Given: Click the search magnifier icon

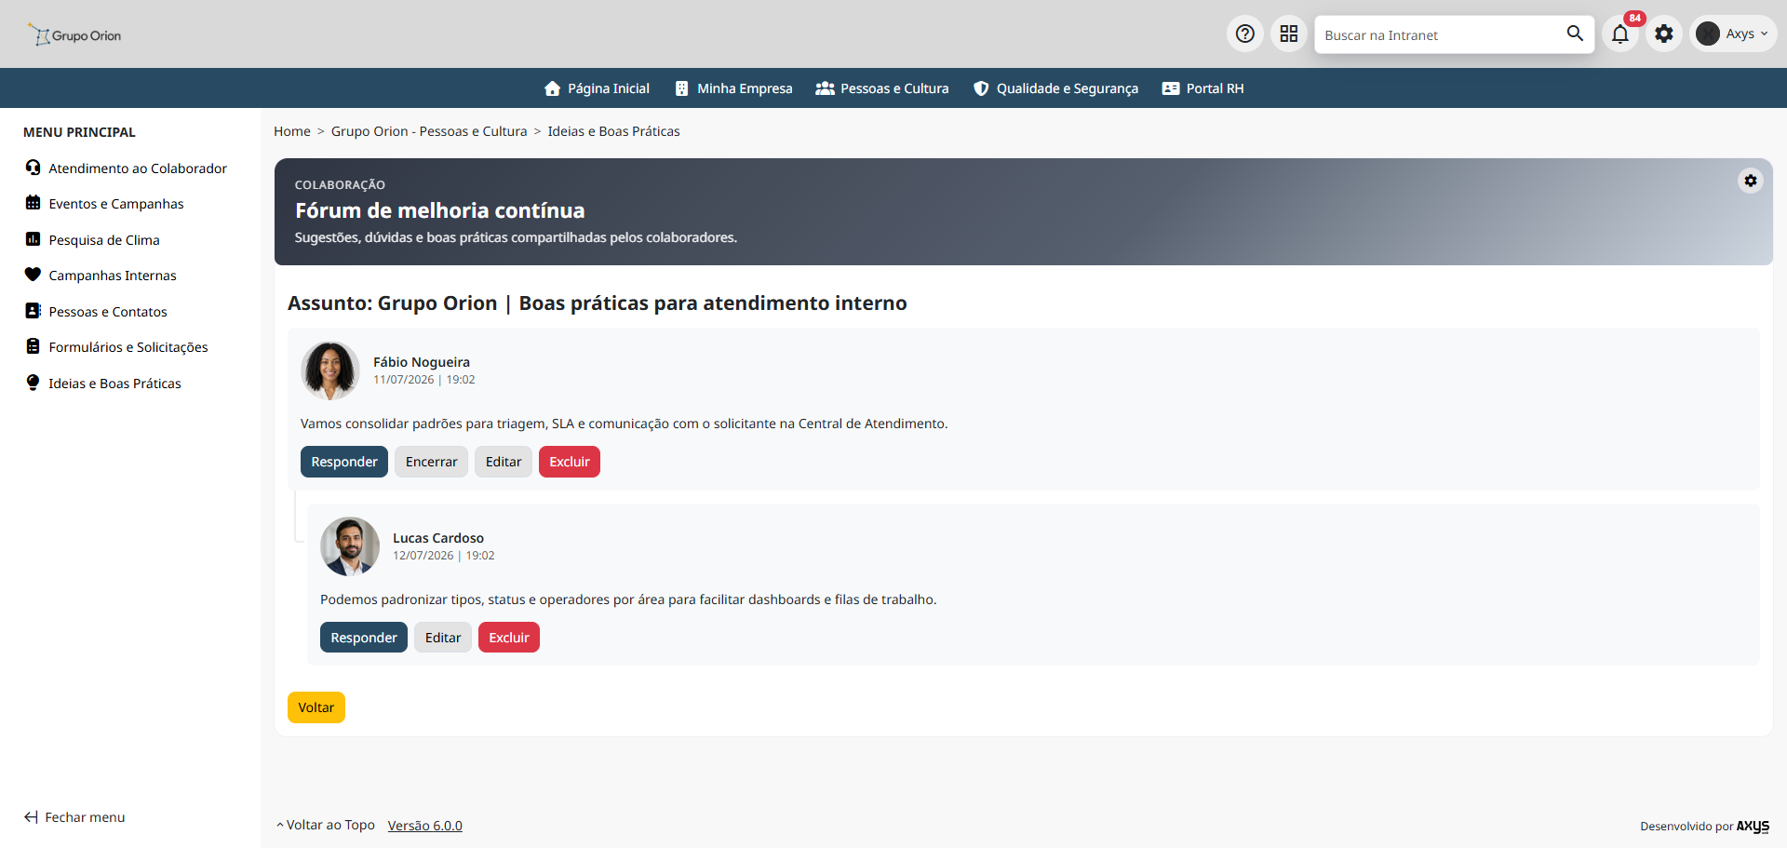Looking at the screenshot, I should click(x=1575, y=34).
